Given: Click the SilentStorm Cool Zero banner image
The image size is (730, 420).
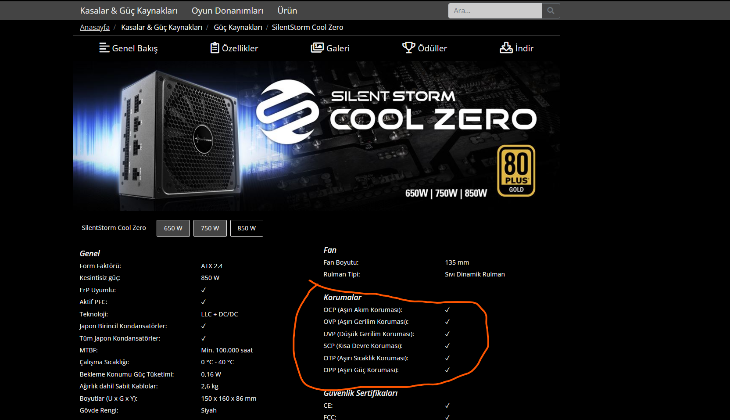Looking at the screenshot, I should (317, 136).
